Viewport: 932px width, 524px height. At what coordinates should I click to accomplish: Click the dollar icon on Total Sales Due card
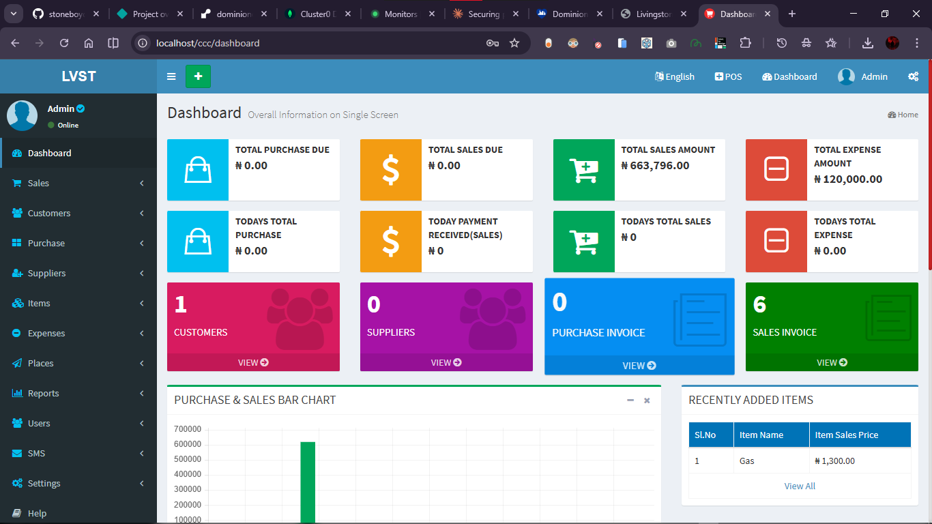click(390, 170)
